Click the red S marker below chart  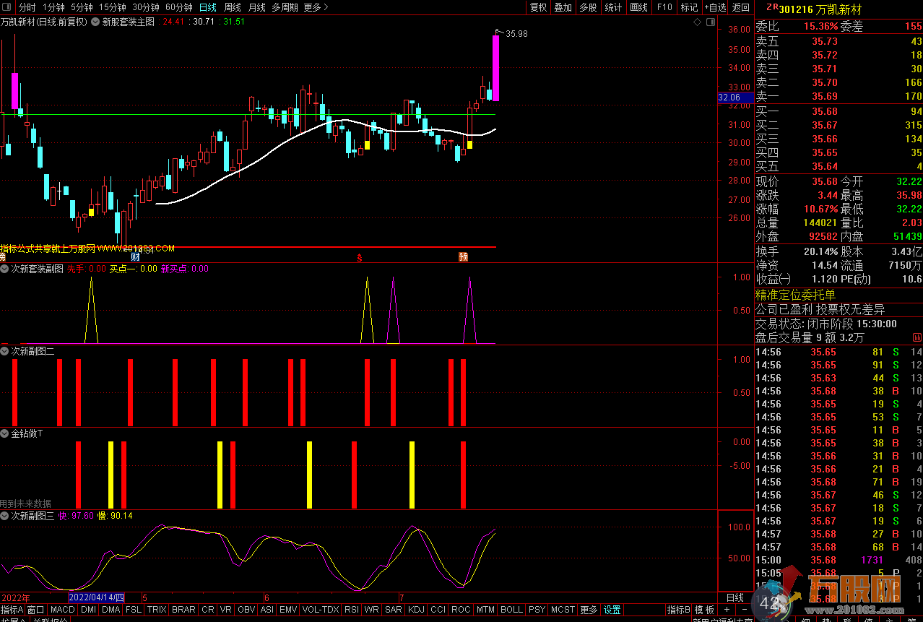pos(359,257)
